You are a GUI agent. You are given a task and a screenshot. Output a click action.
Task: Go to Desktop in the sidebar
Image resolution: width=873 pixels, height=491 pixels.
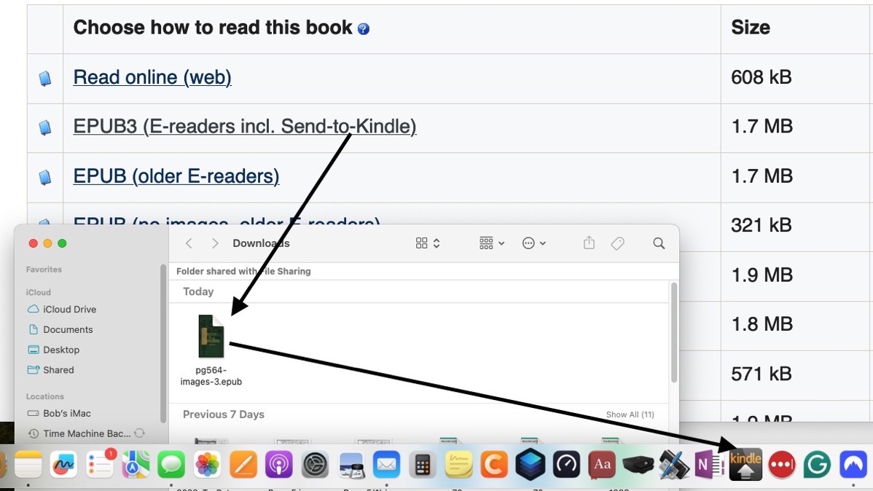61,350
